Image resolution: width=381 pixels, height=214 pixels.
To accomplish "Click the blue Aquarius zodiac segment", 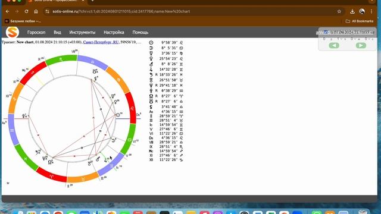I will (x=13, y=130).
